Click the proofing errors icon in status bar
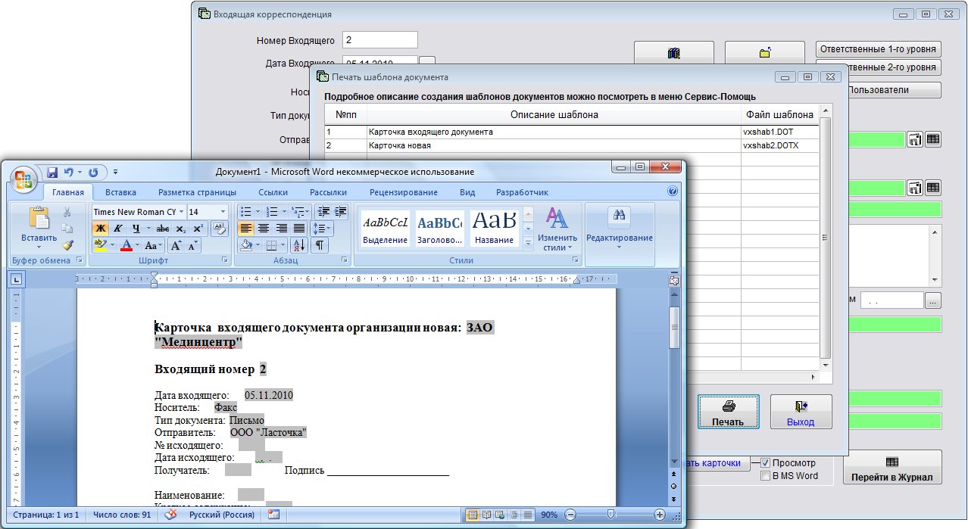Viewport: 968px width, 529px height. pyautogui.click(x=170, y=515)
